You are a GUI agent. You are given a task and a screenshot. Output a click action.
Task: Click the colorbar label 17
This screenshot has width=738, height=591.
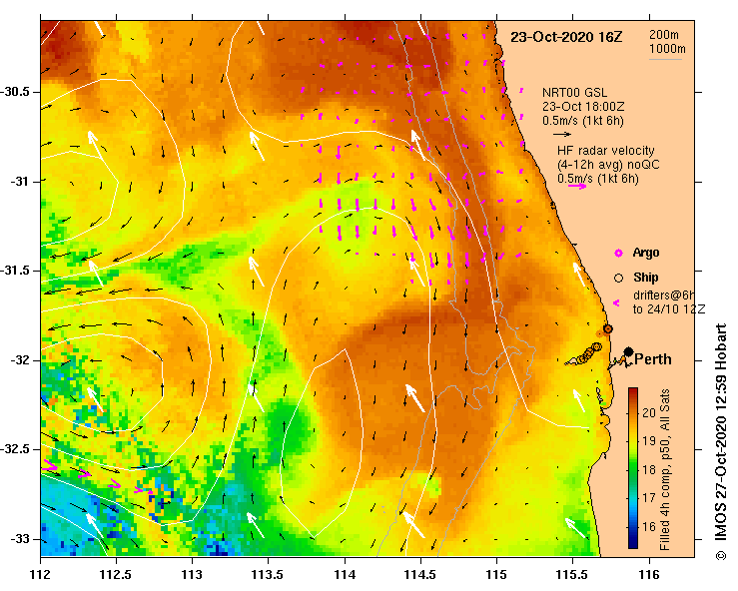pos(649,498)
